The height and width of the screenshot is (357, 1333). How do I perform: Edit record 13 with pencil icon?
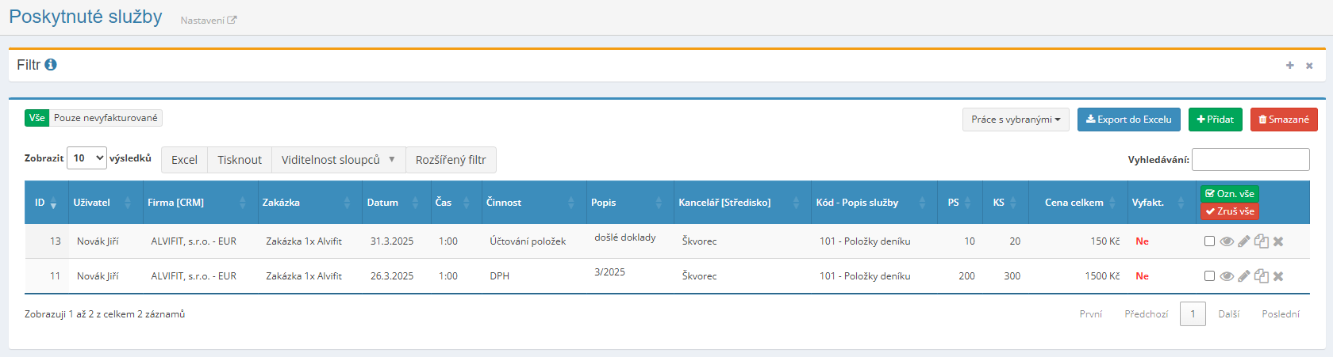point(1244,241)
